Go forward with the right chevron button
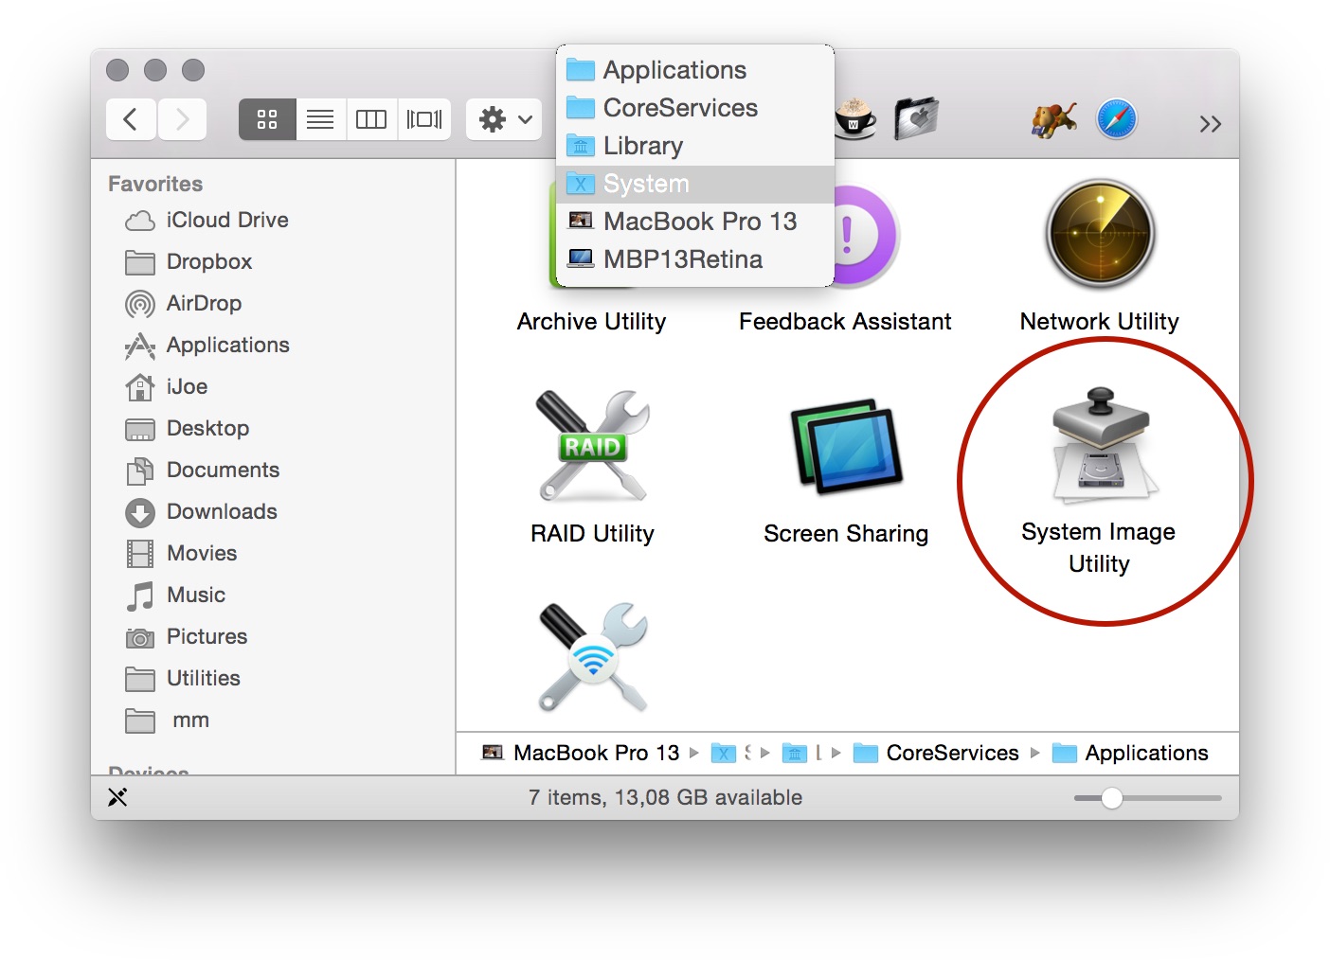The image size is (1330, 960). (x=182, y=119)
